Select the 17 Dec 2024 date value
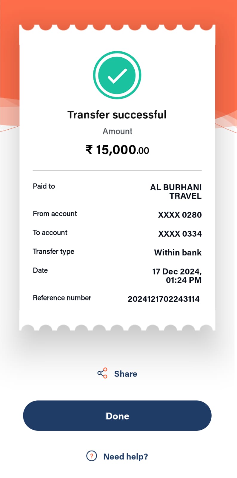Viewport: 237px width, 478px height. point(177,275)
